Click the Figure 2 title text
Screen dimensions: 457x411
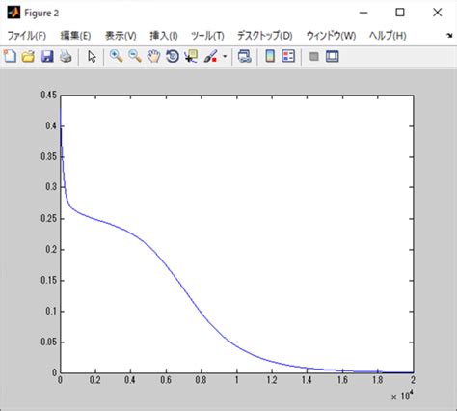coord(41,14)
